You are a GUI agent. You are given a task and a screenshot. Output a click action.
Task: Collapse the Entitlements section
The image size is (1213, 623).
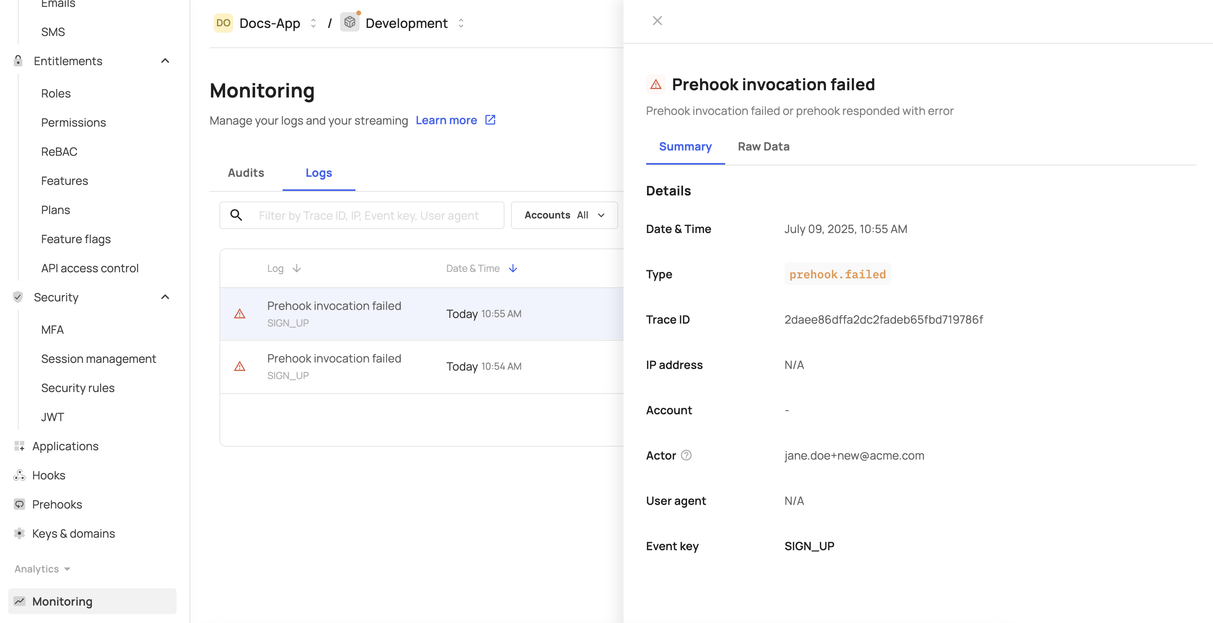click(x=165, y=61)
